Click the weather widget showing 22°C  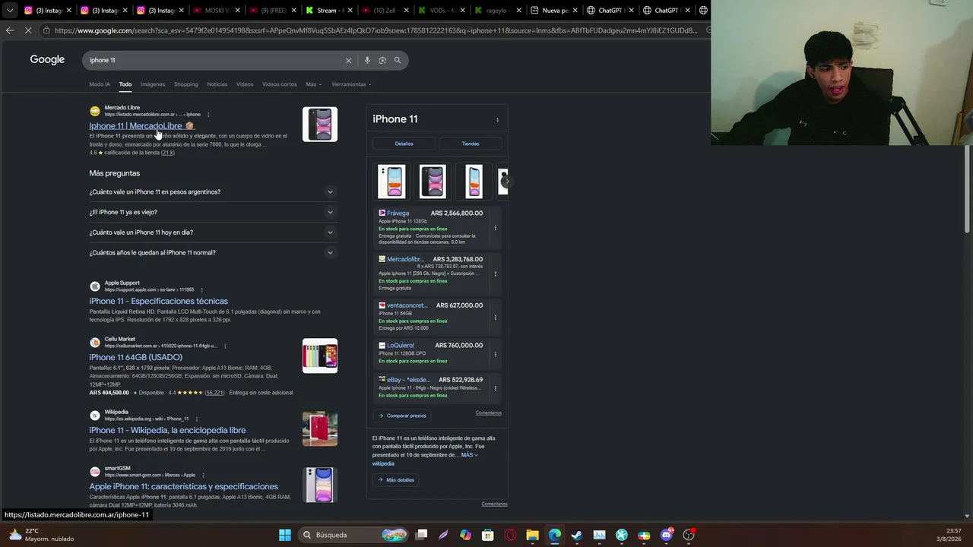coord(42,535)
